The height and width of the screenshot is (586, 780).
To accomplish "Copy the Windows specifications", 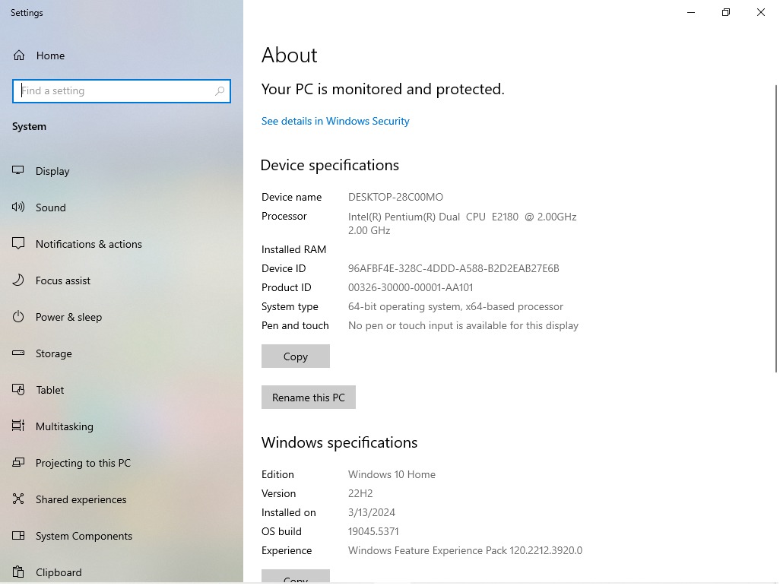I will pyautogui.click(x=295, y=578).
